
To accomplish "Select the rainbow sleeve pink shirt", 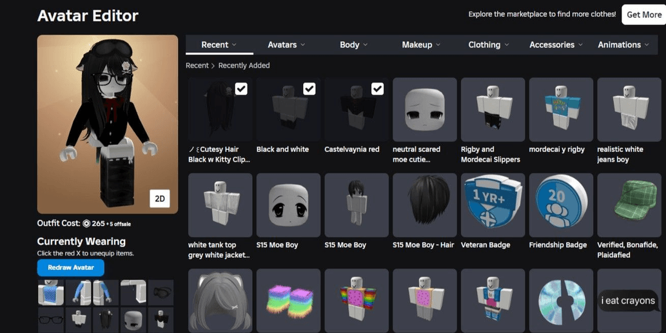I will (x=357, y=300).
